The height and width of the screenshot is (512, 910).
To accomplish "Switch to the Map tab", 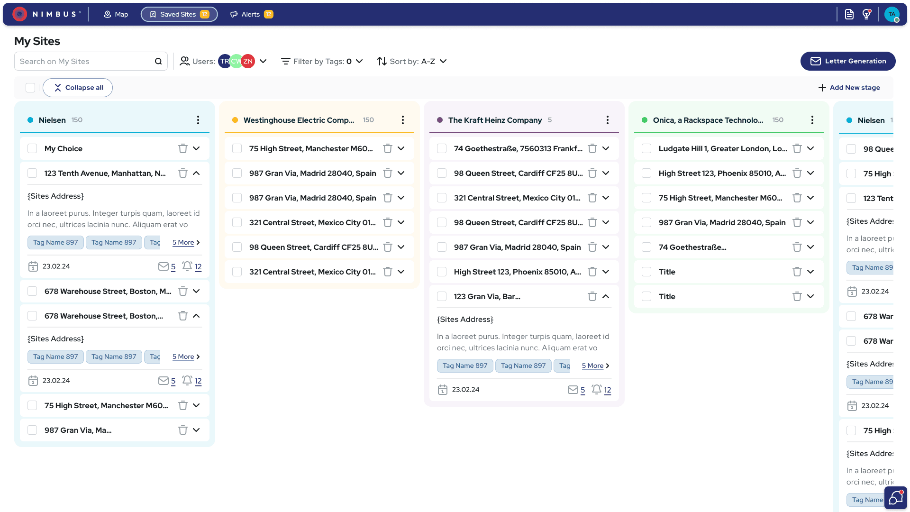I will point(116,14).
